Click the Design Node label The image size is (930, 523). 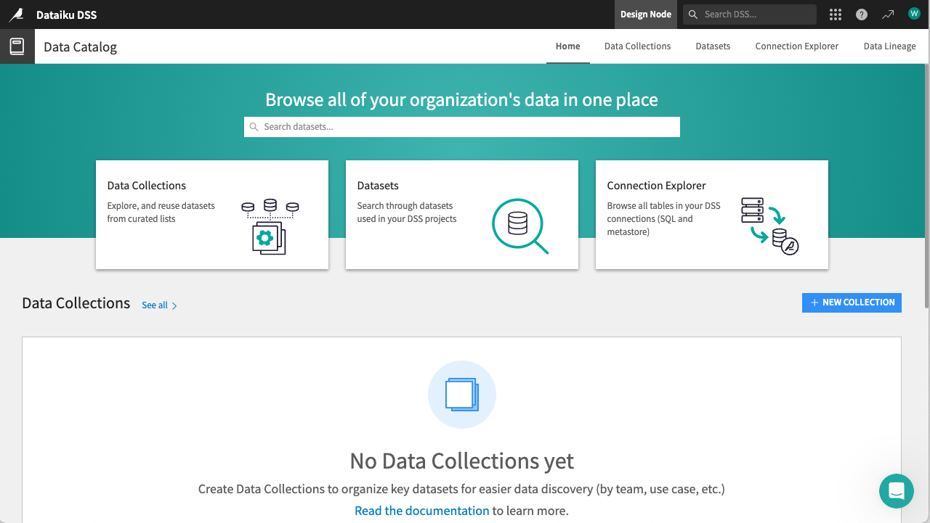(646, 15)
